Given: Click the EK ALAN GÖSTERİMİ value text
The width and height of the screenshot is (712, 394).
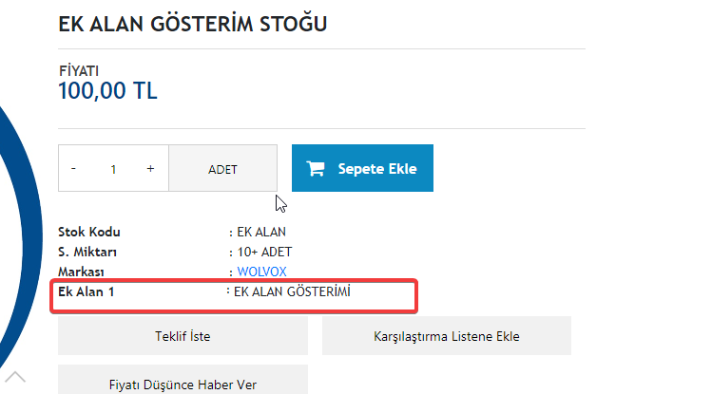Looking at the screenshot, I should 292,291.
